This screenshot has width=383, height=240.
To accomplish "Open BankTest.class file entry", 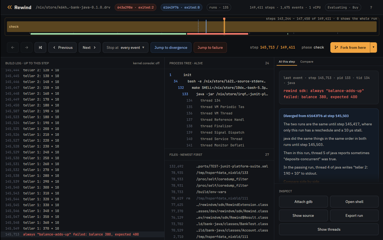I will (219, 224).
